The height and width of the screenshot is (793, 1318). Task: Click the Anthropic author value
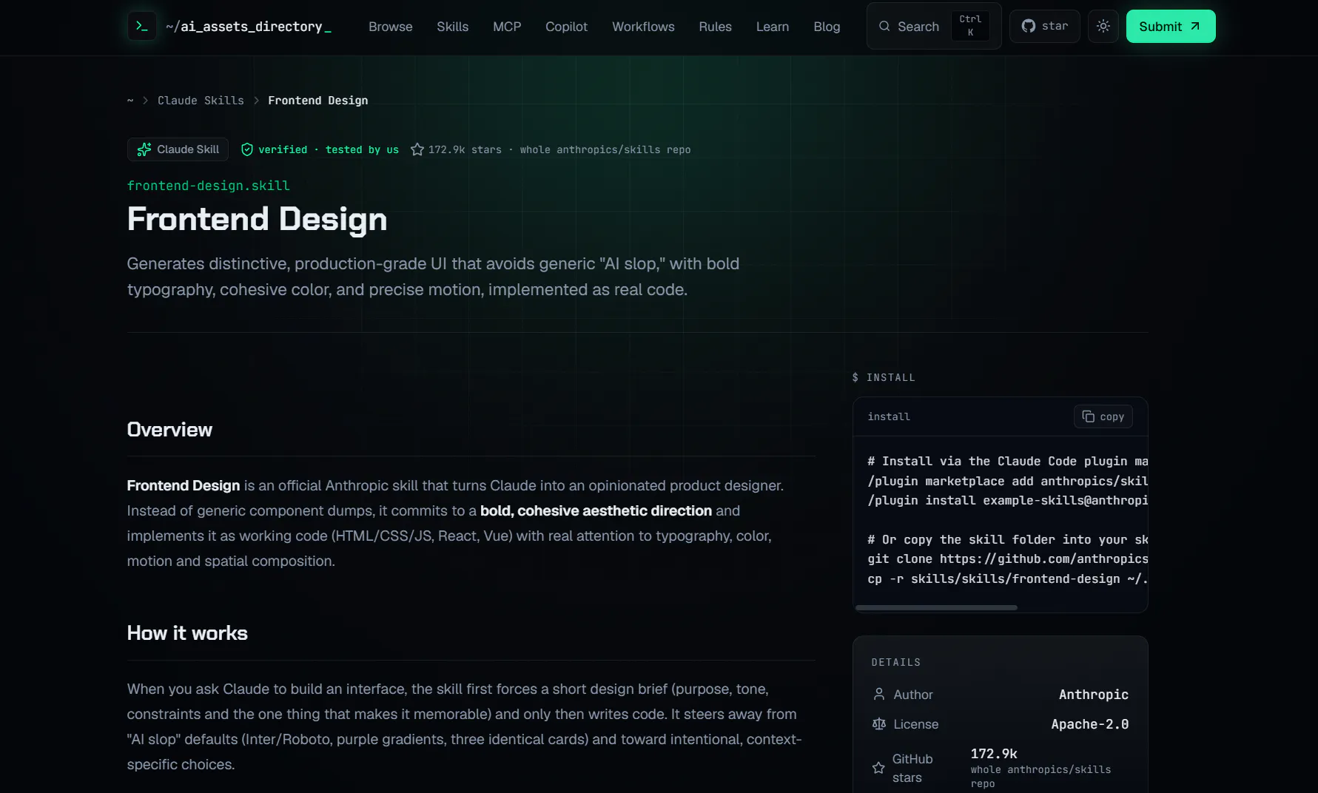[x=1094, y=695]
